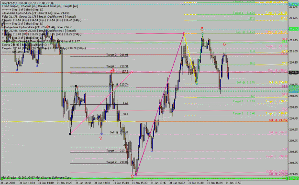The image size is (299, 185).
Task: Click the cyan square anchor at the yellow line bottom
Action: click(x=197, y=84)
